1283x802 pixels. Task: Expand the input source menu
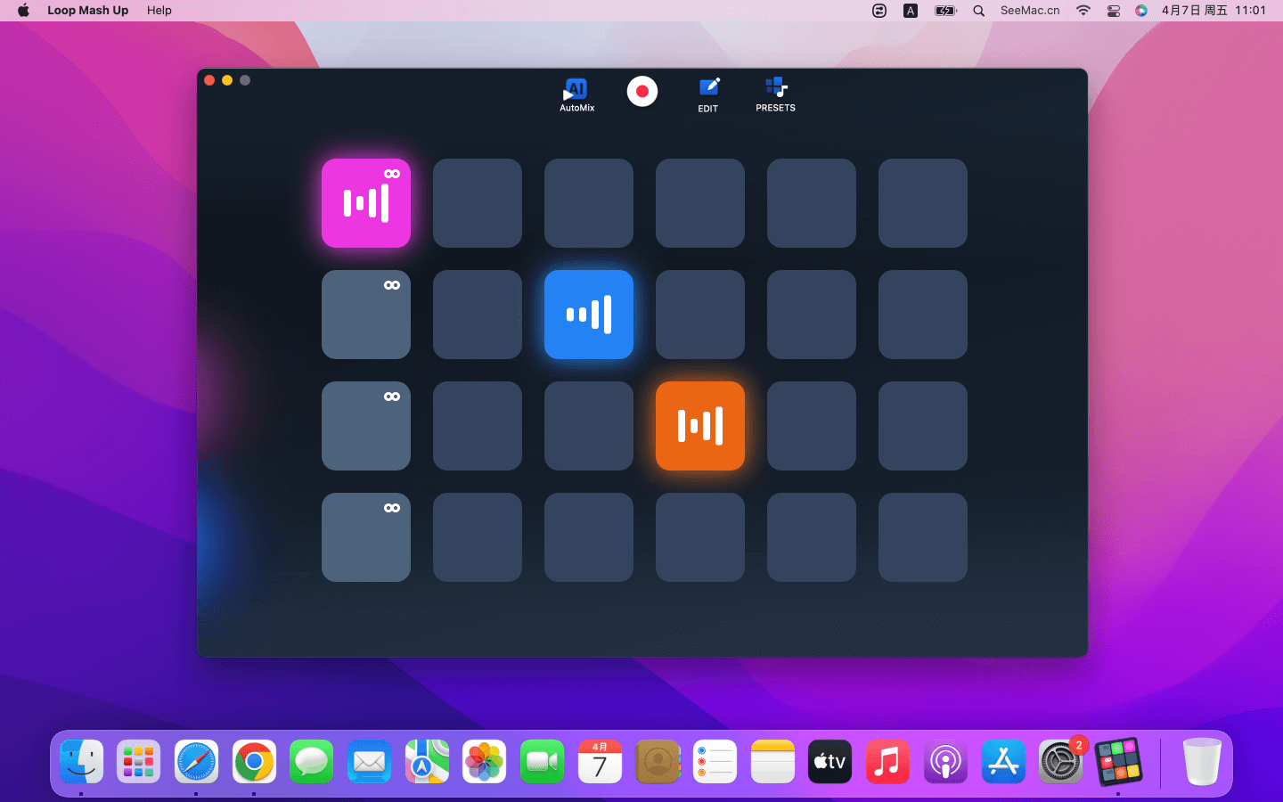tap(910, 11)
